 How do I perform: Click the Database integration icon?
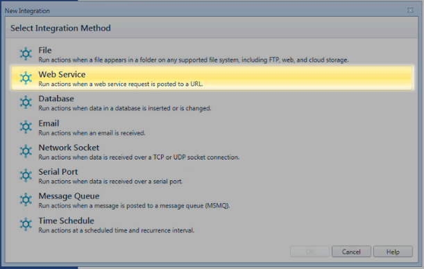coord(26,103)
